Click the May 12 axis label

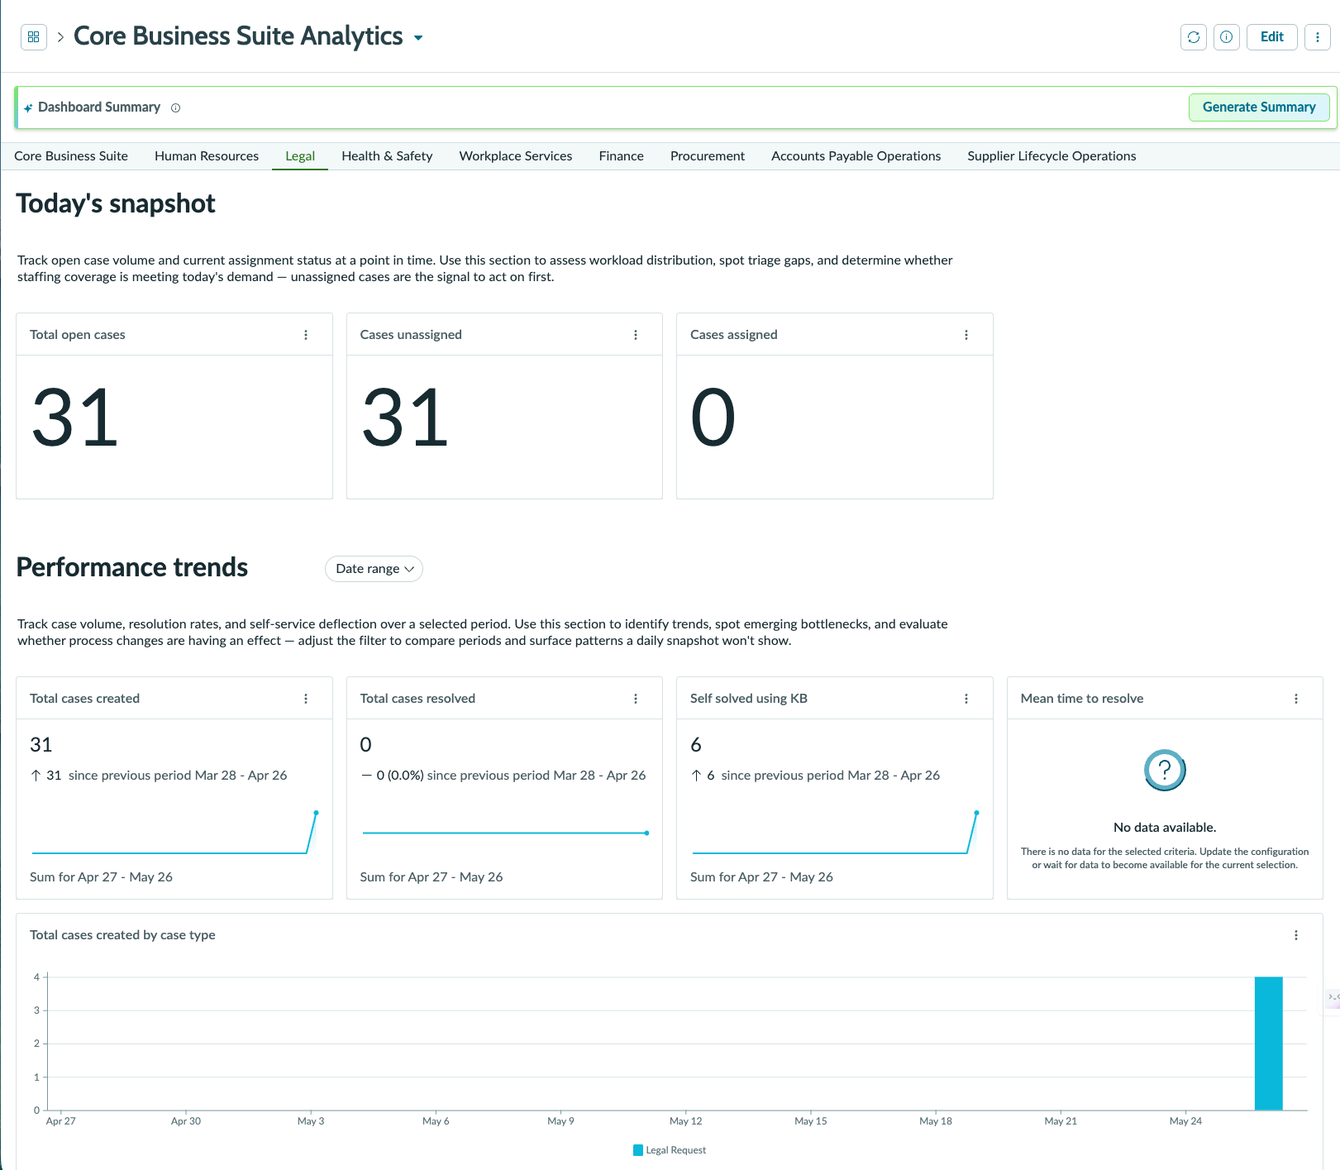[686, 1121]
